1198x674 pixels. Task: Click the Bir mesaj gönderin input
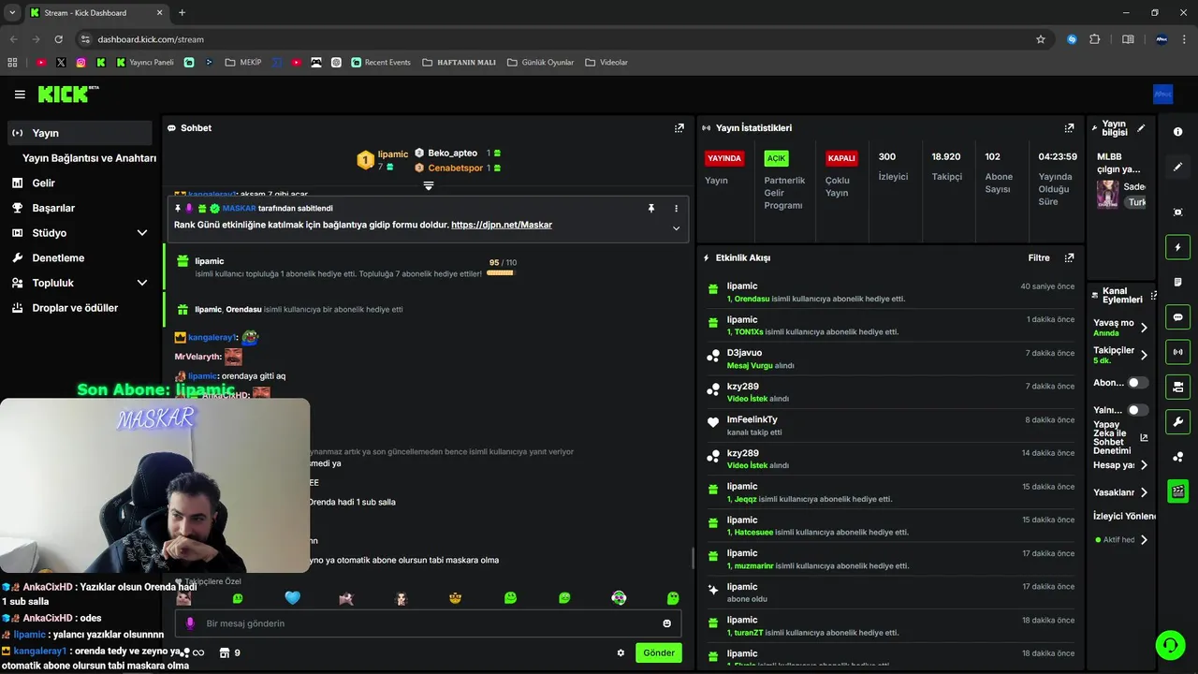click(428, 623)
